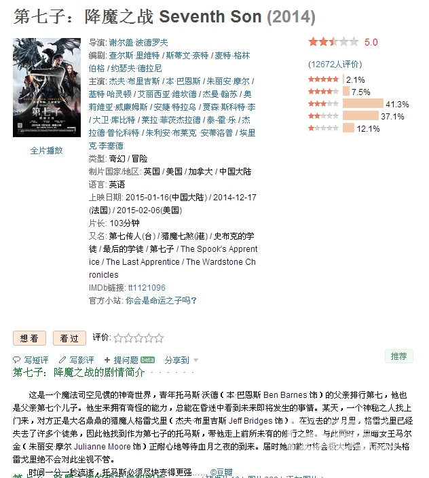Click the speech bubble icon beside 写短评

16,360
